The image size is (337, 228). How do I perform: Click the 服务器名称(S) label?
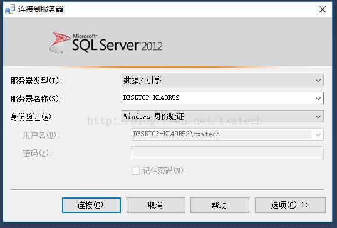(36, 99)
